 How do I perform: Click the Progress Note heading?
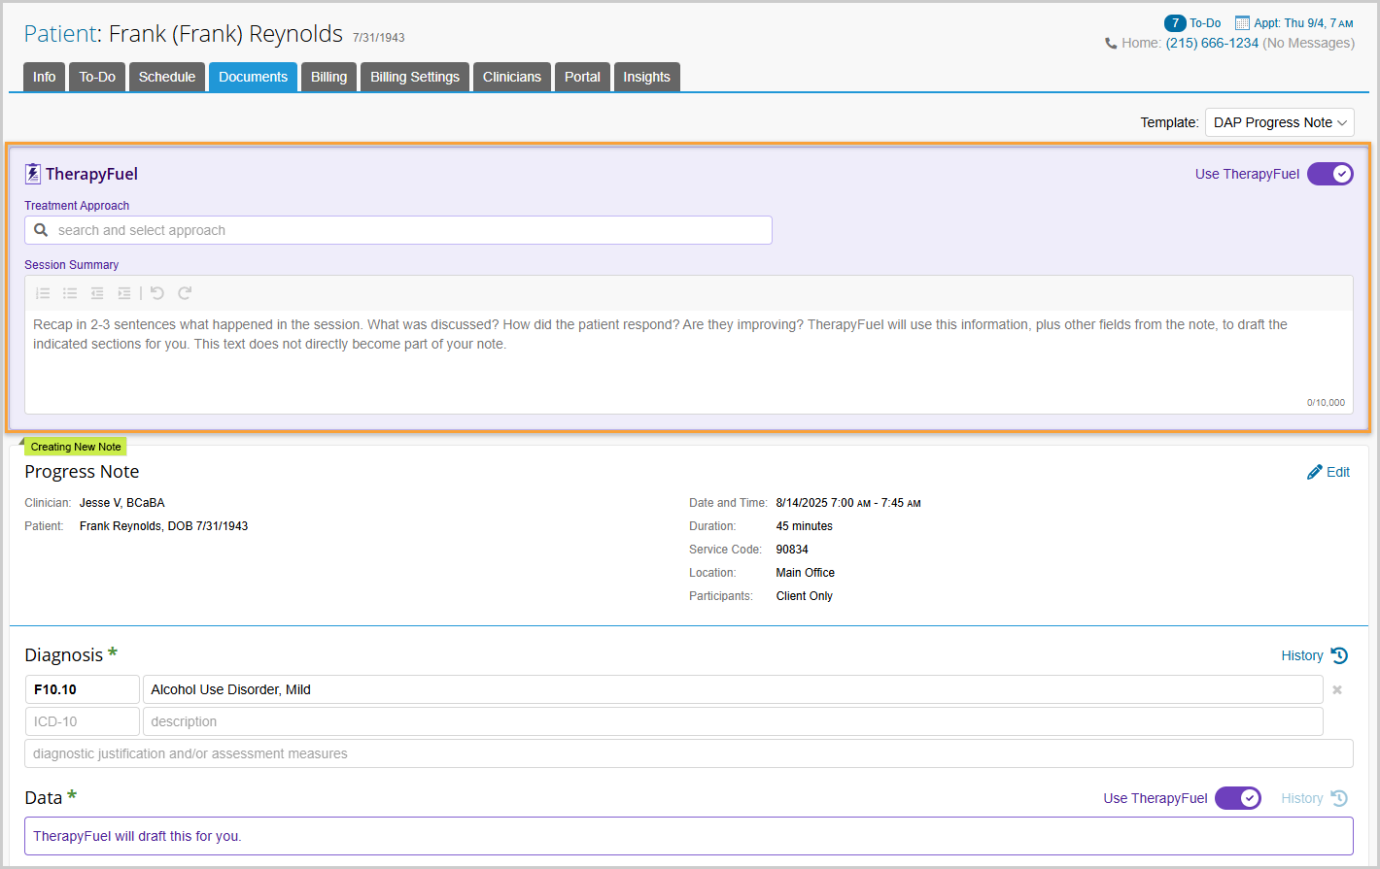[x=82, y=472]
